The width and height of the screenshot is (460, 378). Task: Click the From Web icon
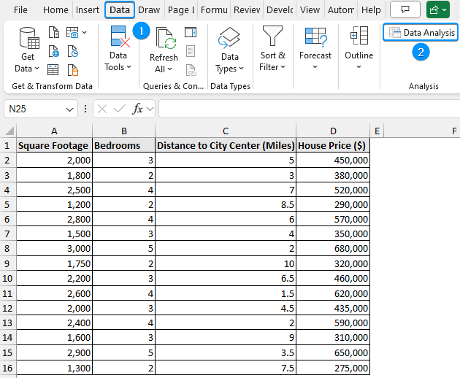[53, 52]
